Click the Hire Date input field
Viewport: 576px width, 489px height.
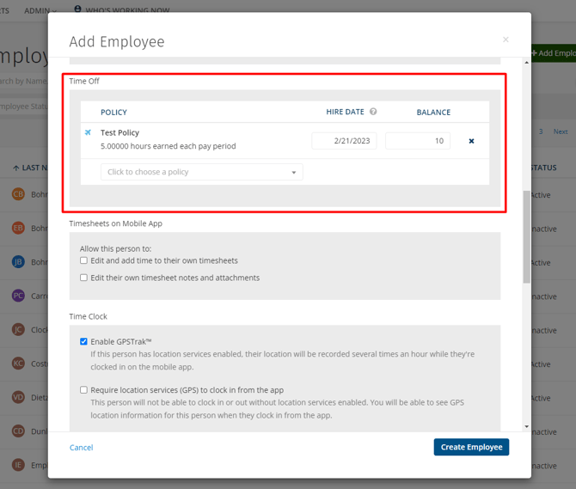(x=344, y=141)
